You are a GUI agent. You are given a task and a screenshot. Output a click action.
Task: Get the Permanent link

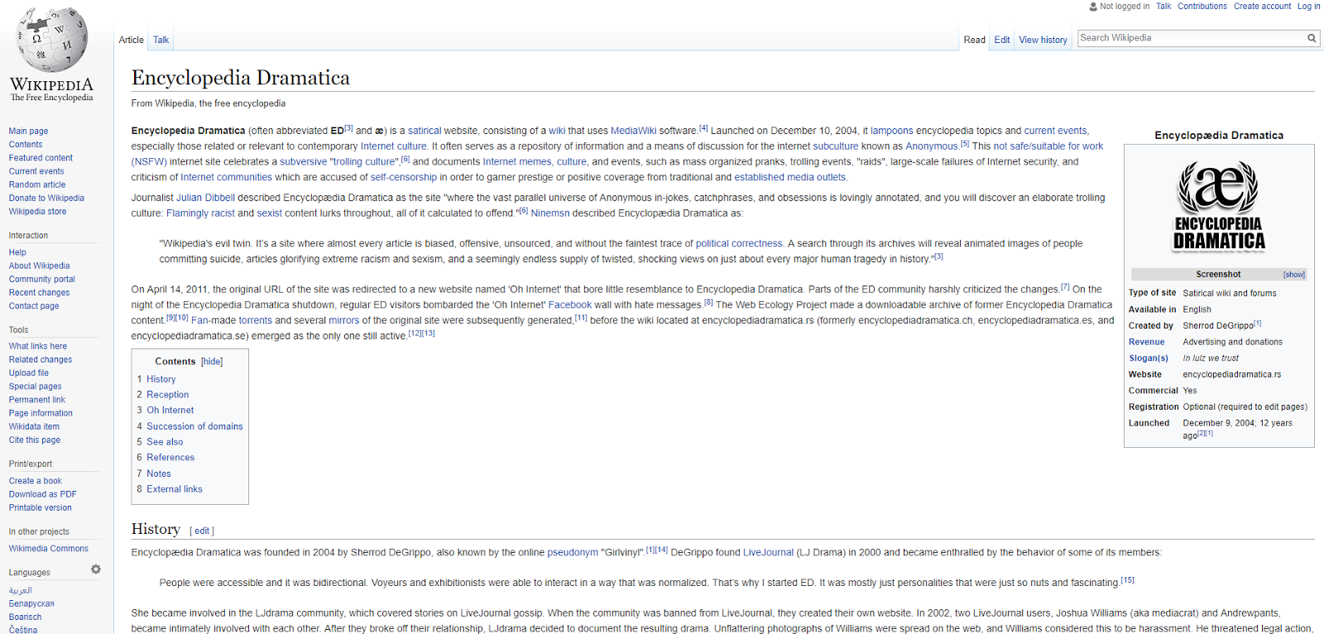36,399
